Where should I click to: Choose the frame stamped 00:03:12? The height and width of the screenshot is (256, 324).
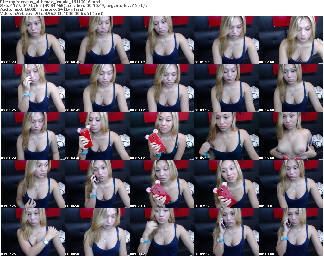coord(162,88)
